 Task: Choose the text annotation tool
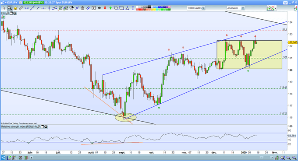coord(93,8)
